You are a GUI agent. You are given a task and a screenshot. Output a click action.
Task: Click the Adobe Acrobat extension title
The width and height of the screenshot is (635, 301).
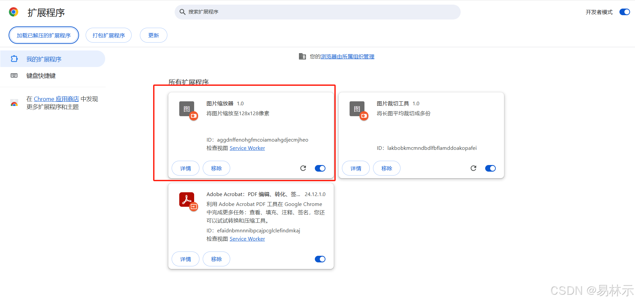(253, 194)
